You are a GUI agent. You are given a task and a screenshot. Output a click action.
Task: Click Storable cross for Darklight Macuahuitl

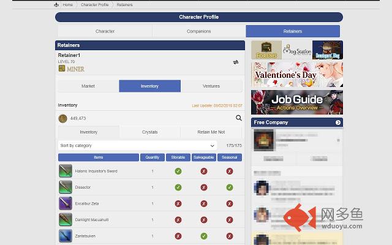tap(178, 220)
